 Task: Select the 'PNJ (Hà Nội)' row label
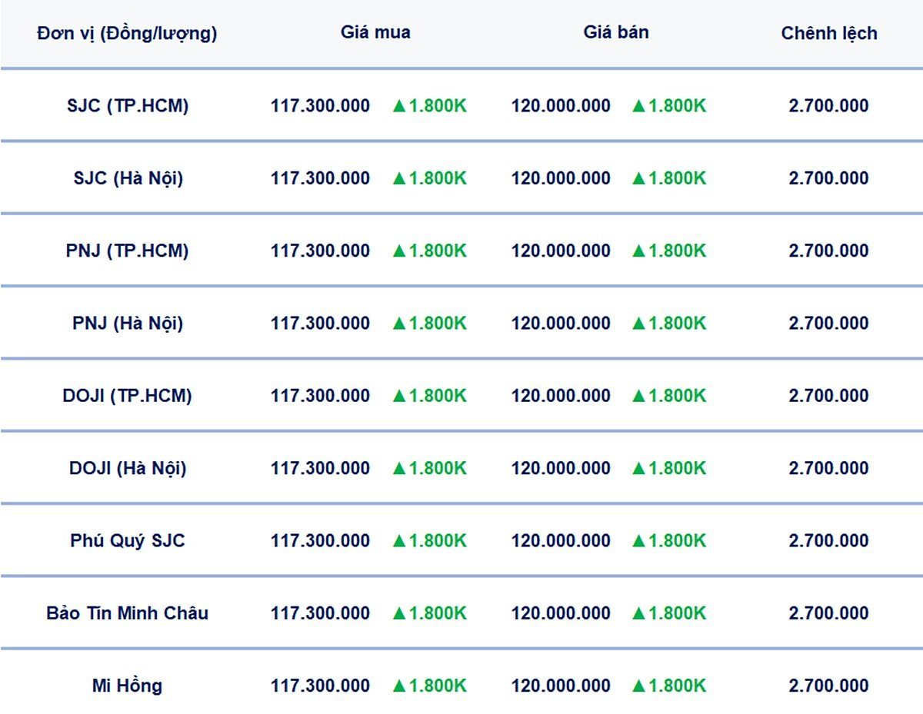tap(128, 324)
